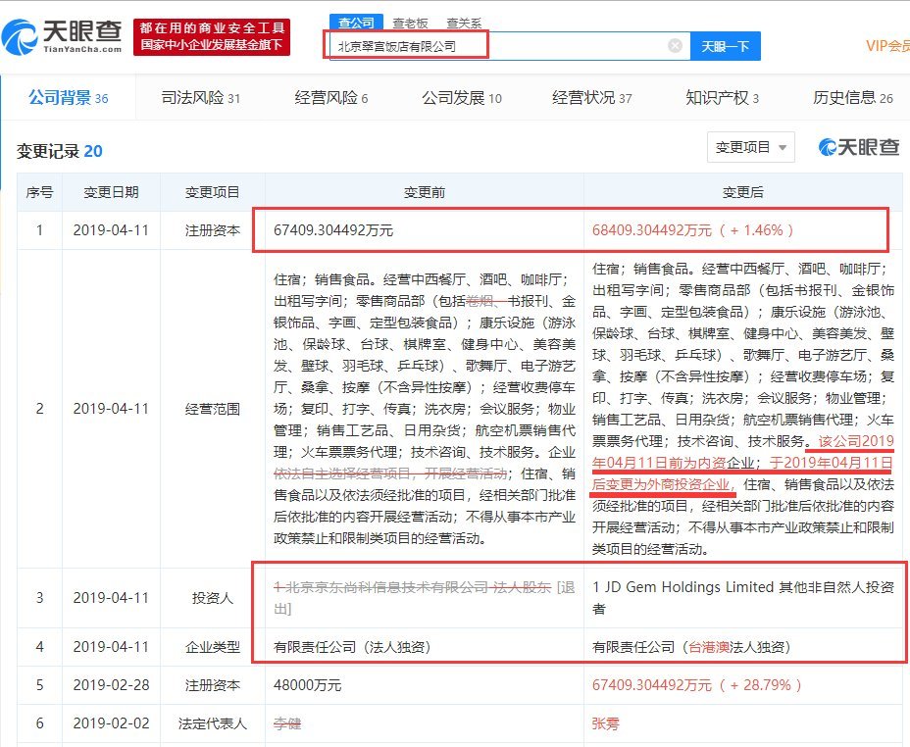Open the 知识产权 3 tab
This screenshot has height=747, width=910.
(722, 98)
